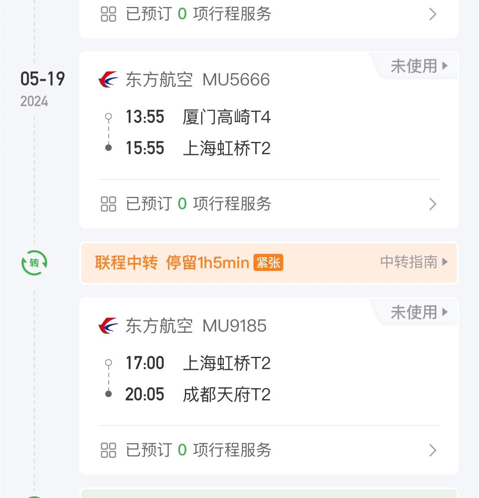
Task: Tap the green 转 transfer icon
Action: [35, 263]
